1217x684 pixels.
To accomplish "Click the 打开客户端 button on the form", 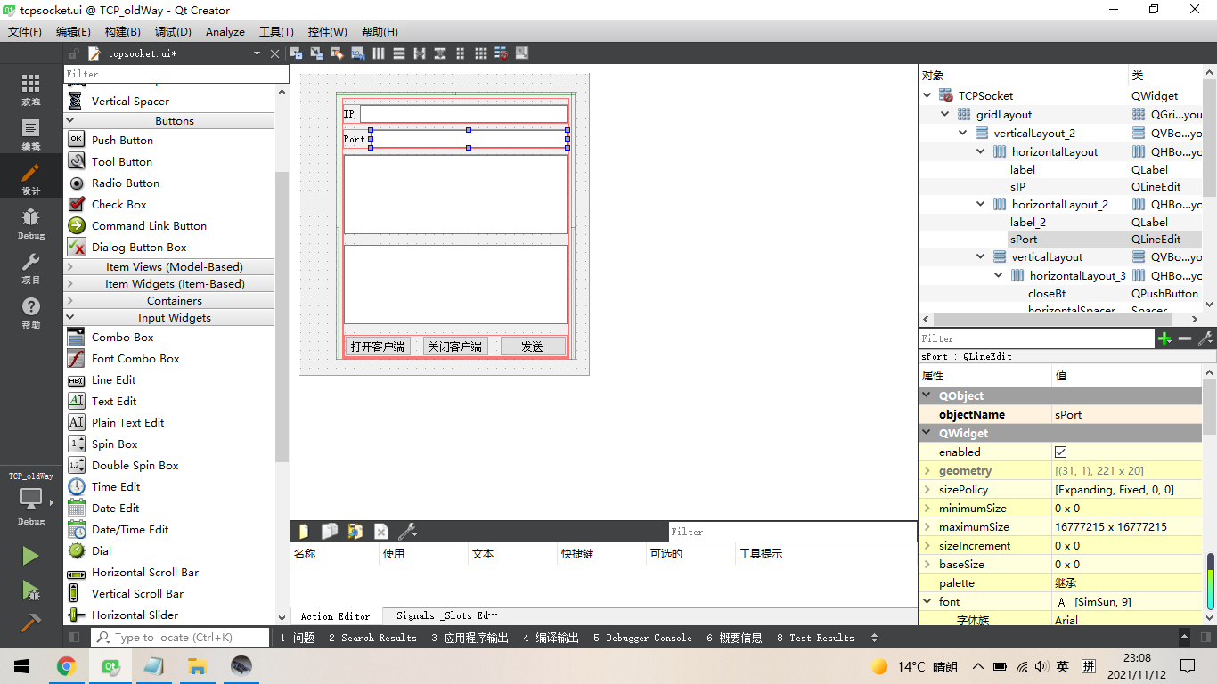I will point(377,346).
